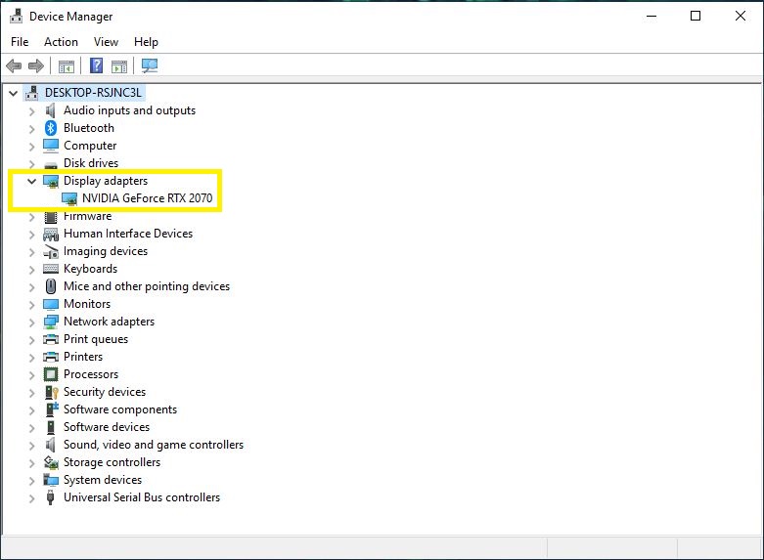Click the NVIDIA GeForce RTX 2070 adapter icon

click(x=69, y=198)
